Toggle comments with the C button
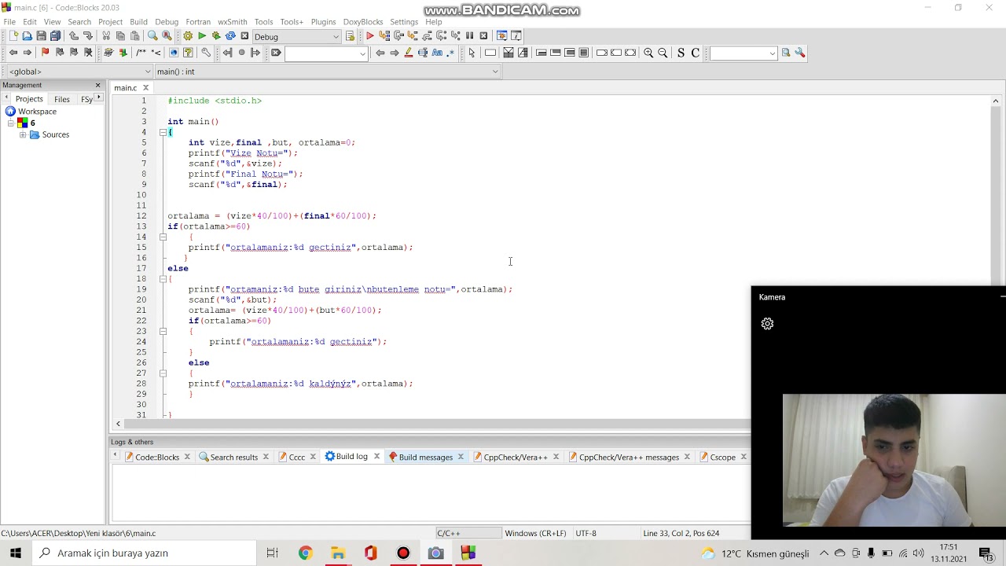Viewport: 1006px width, 566px height. coord(695,53)
